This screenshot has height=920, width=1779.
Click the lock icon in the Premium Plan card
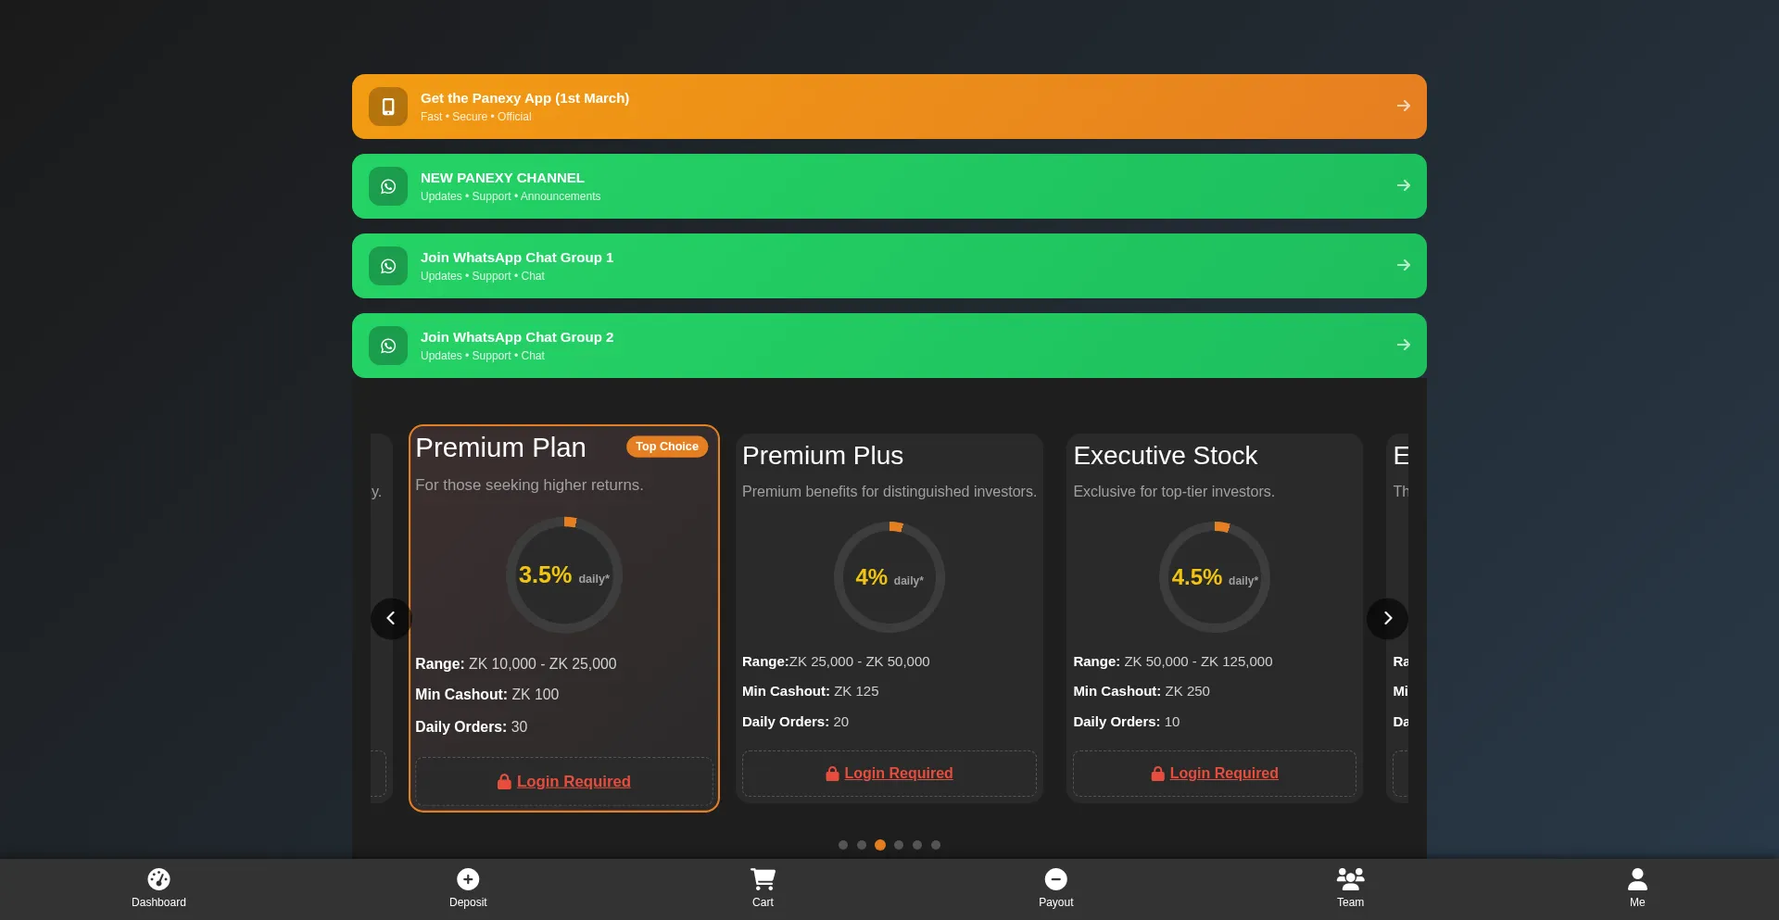504,782
